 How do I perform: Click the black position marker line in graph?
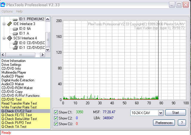(x=158, y=60)
